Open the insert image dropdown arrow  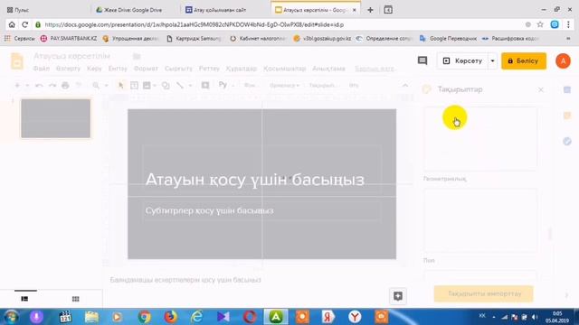[155, 86]
